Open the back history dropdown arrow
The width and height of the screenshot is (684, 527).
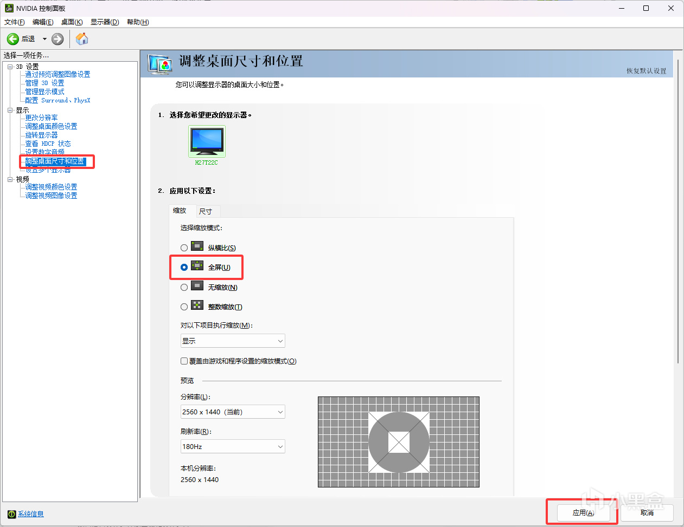[44, 39]
